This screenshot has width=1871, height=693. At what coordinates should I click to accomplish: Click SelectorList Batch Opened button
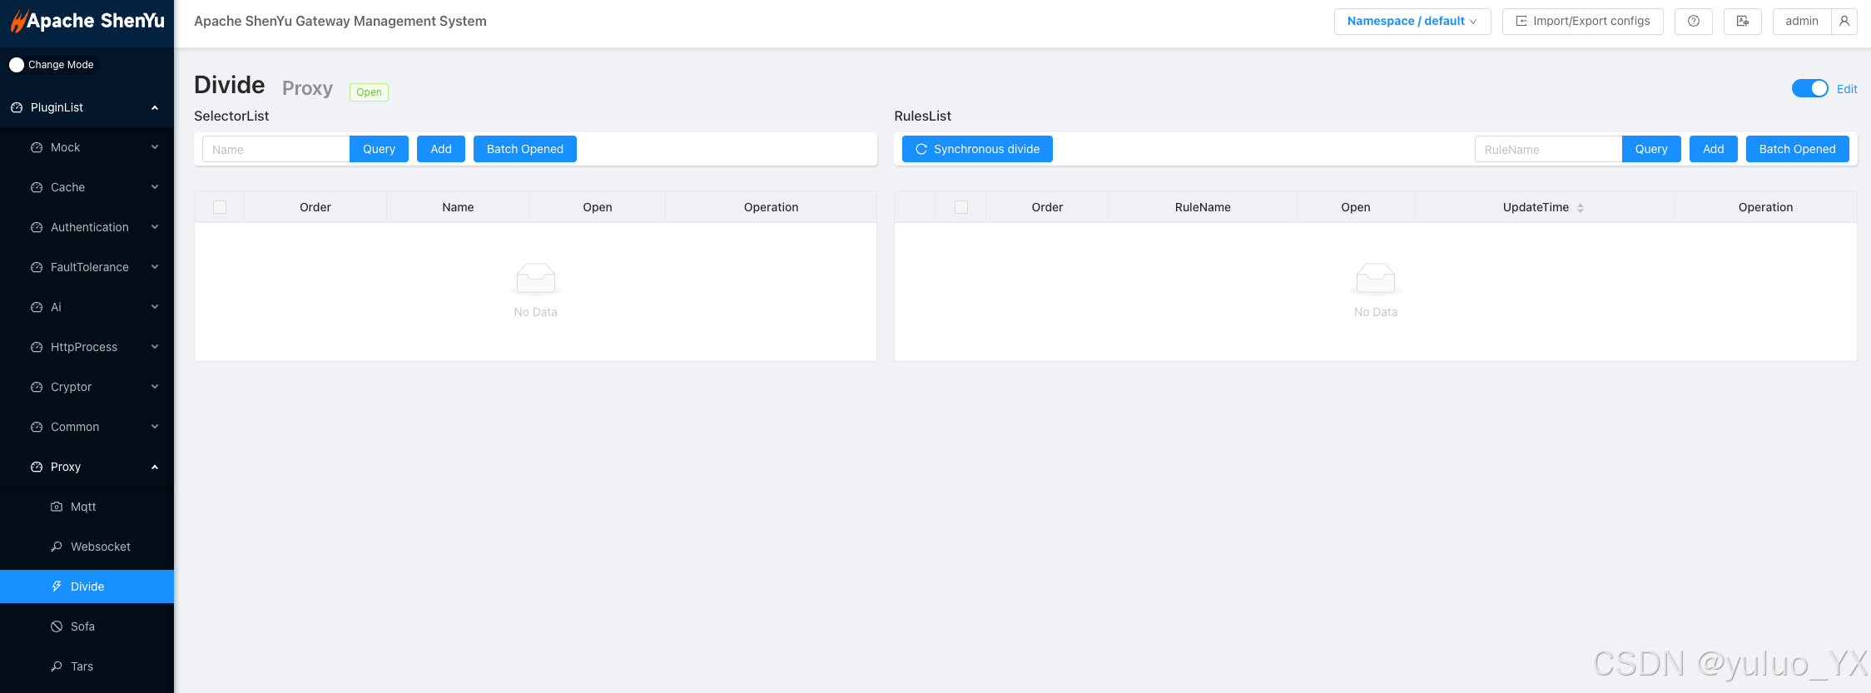(525, 149)
